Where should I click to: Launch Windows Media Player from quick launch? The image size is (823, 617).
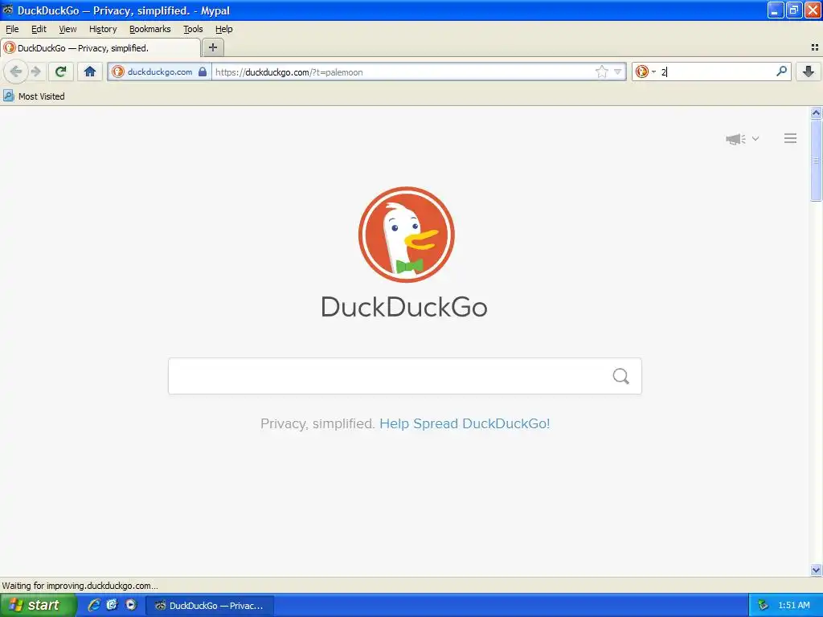131,605
